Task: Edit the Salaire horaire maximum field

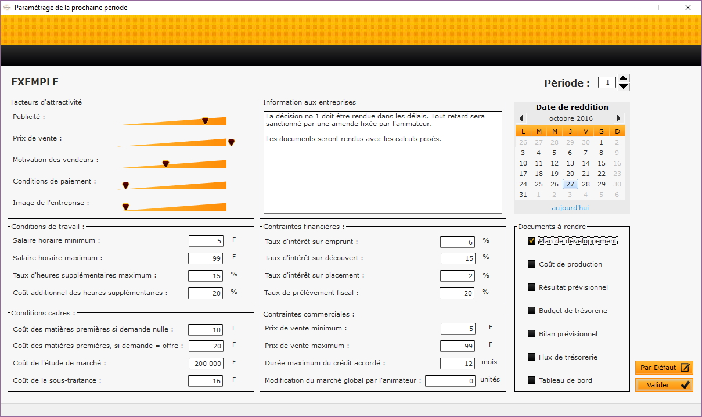Action: point(206,258)
